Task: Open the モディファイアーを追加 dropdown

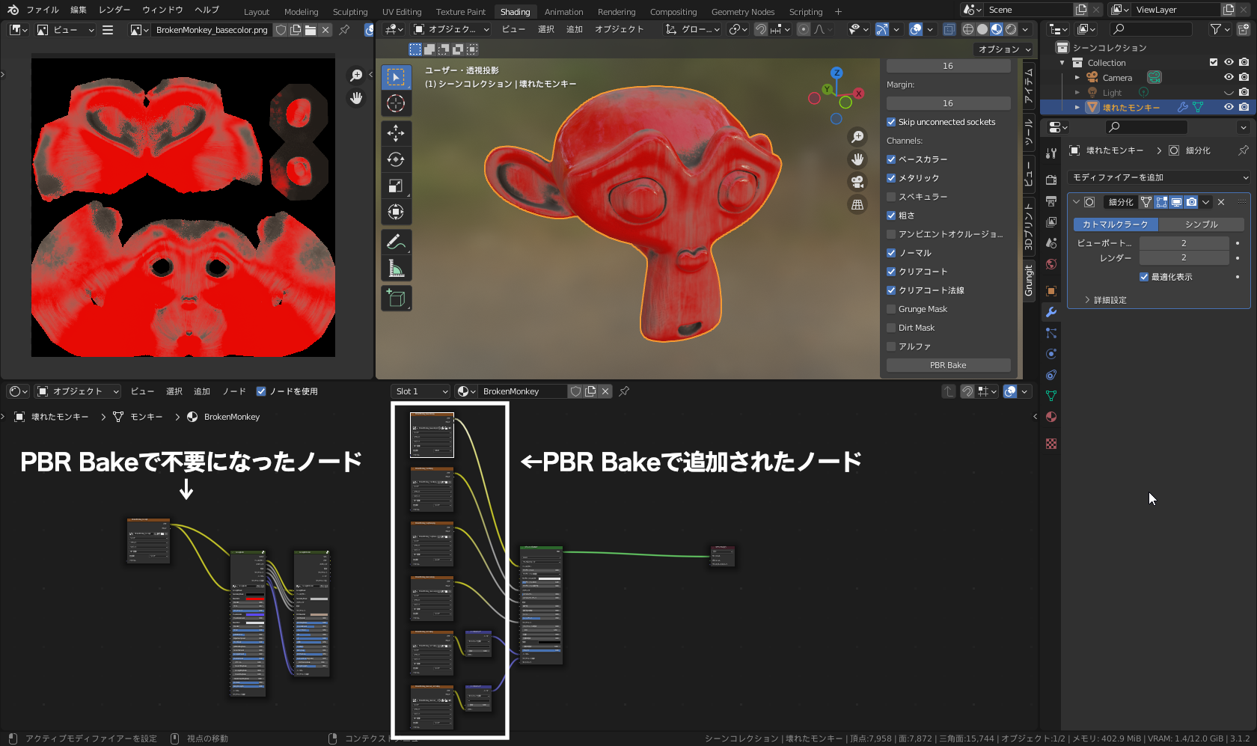Action: click(x=1157, y=177)
